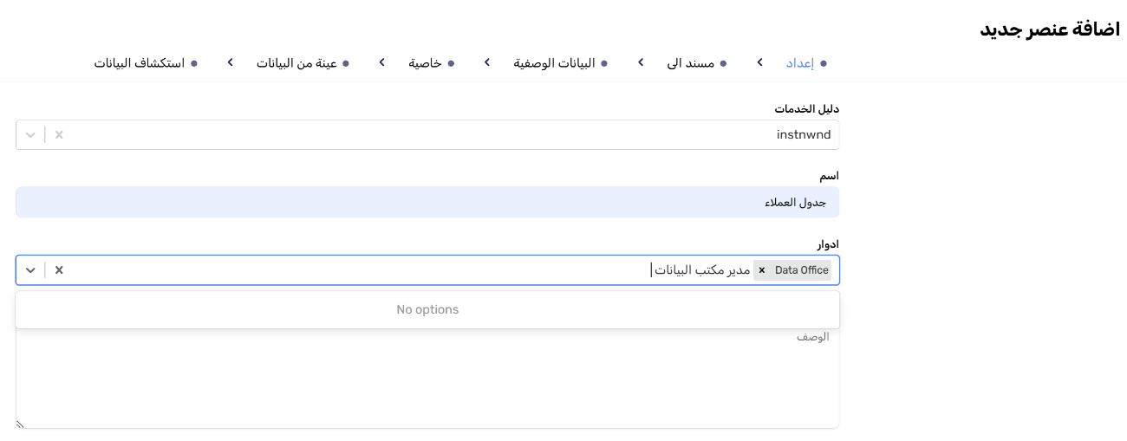The height and width of the screenshot is (441, 1127).
Task: Click chevron before استكشاف البيانات step
Action: point(230,62)
